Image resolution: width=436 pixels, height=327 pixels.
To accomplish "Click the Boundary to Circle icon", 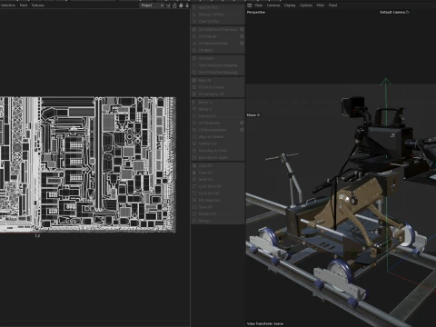I will pyautogui.click(x=194, y=151).
